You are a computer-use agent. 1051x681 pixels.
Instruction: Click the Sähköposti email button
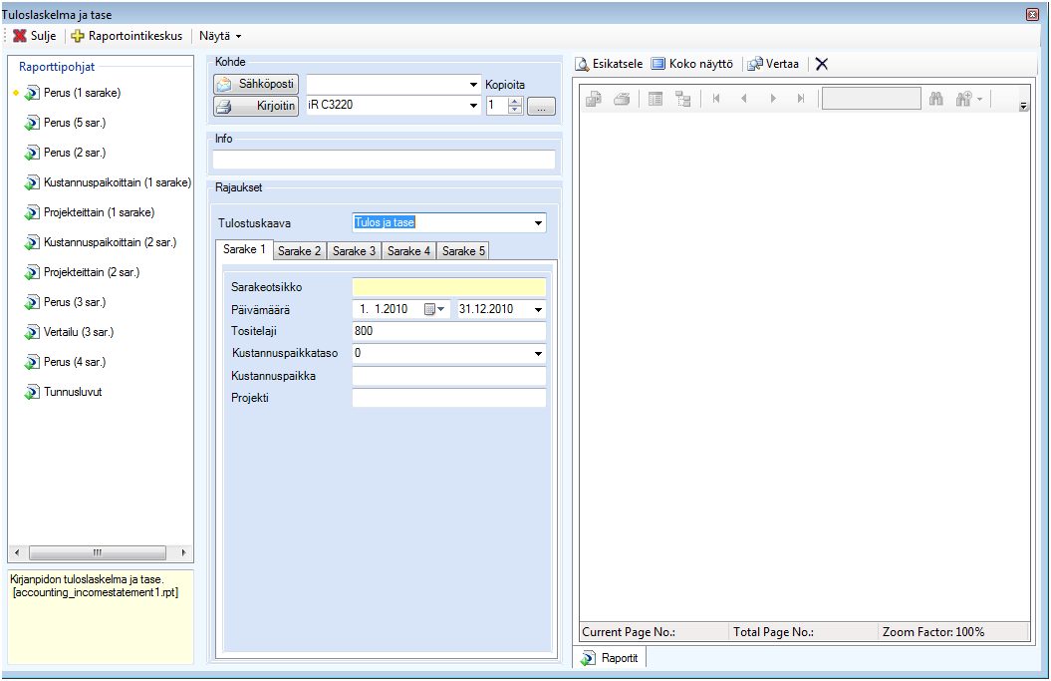pyautogui.click(x=256, y=85)
